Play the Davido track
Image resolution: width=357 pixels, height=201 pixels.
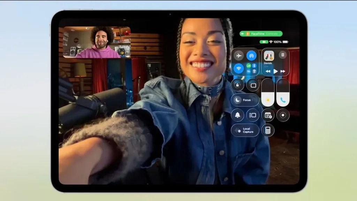275,71
